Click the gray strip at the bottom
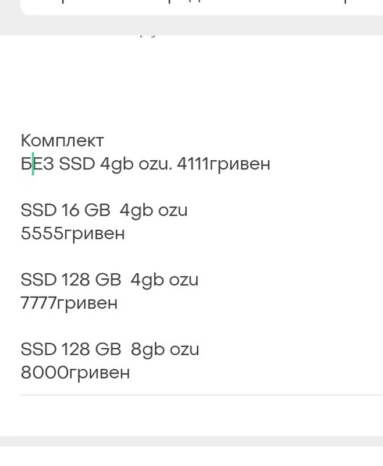Image resolution: width=383 pixels, height=466 pixels. (191, 441)
